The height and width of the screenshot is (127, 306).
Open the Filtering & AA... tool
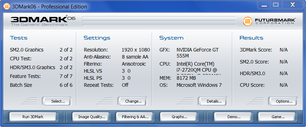pos(134,117)
